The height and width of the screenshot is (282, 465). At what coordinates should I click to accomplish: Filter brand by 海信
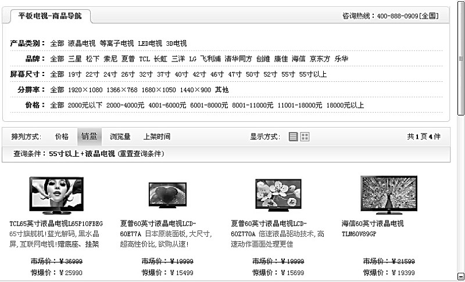299,59
